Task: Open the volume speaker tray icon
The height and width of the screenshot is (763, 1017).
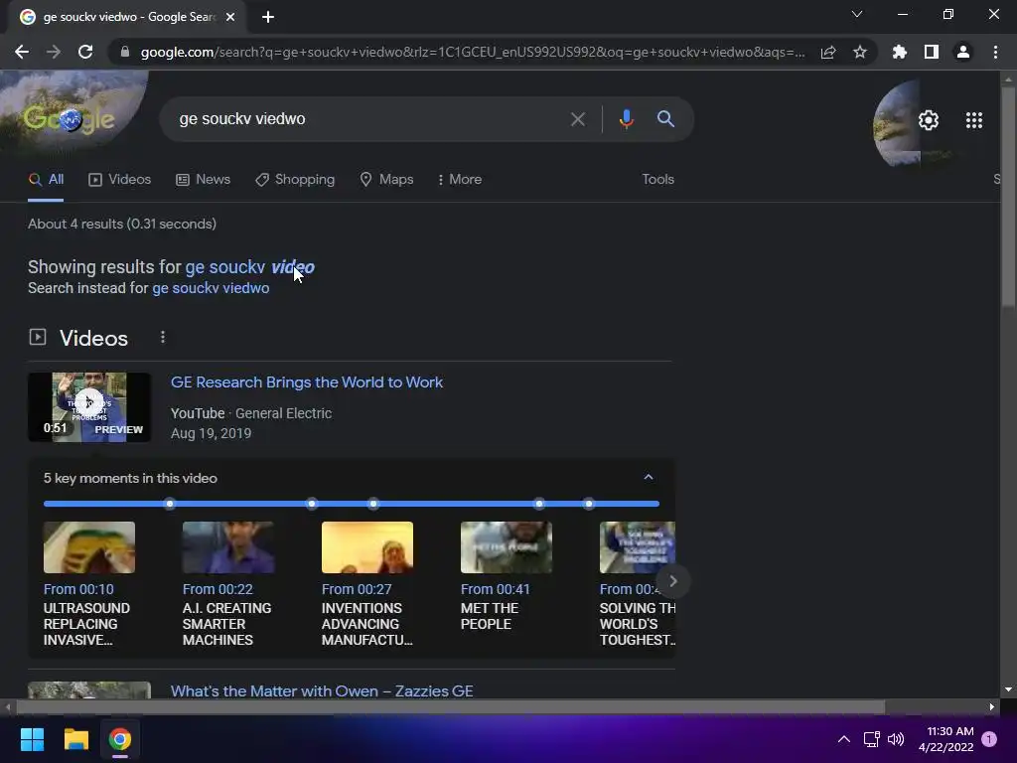Action: coord(896,739)
